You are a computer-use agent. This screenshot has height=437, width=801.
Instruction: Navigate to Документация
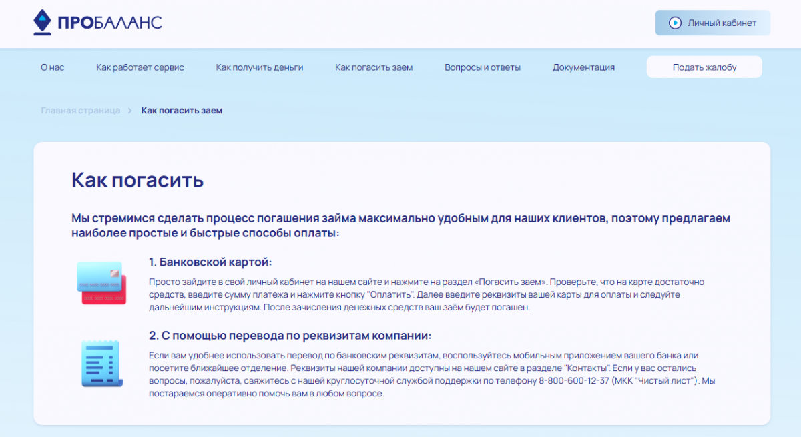(x=583, y=67)
